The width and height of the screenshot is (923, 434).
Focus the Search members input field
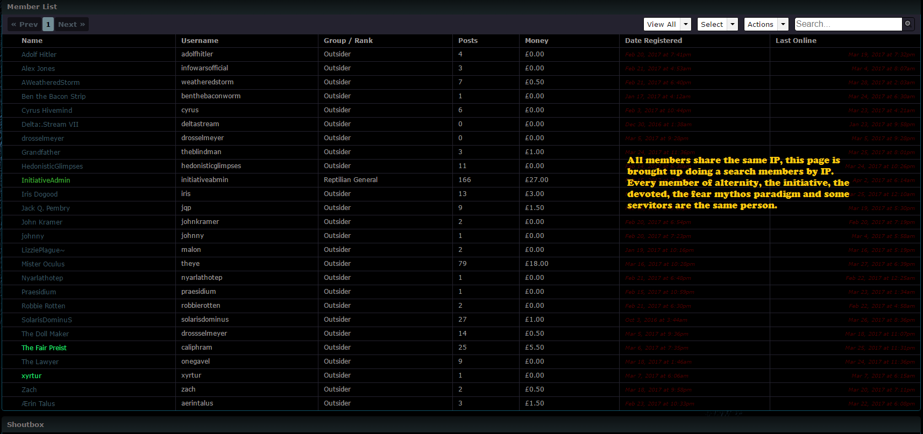pyautogui.click(x=848, y=24)
